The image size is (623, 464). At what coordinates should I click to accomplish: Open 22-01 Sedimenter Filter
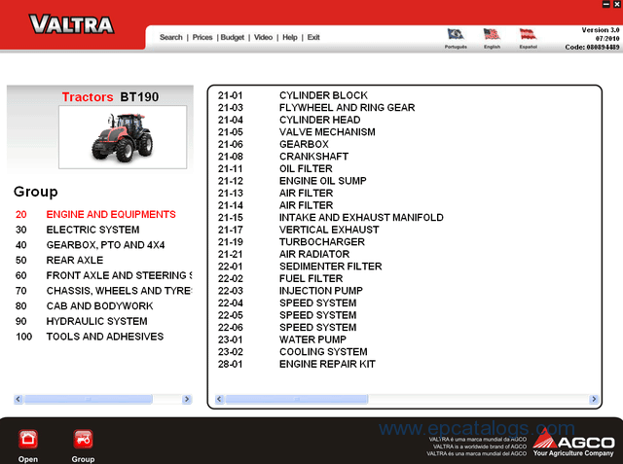(300, 267)
